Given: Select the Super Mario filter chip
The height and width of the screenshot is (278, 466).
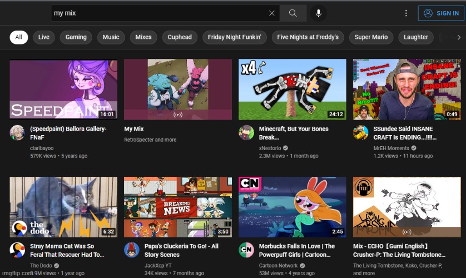Looking at the screenshot, I should (371, 37).
